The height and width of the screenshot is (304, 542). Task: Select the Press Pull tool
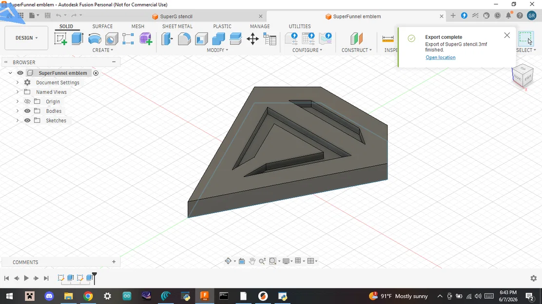point(167,38)
